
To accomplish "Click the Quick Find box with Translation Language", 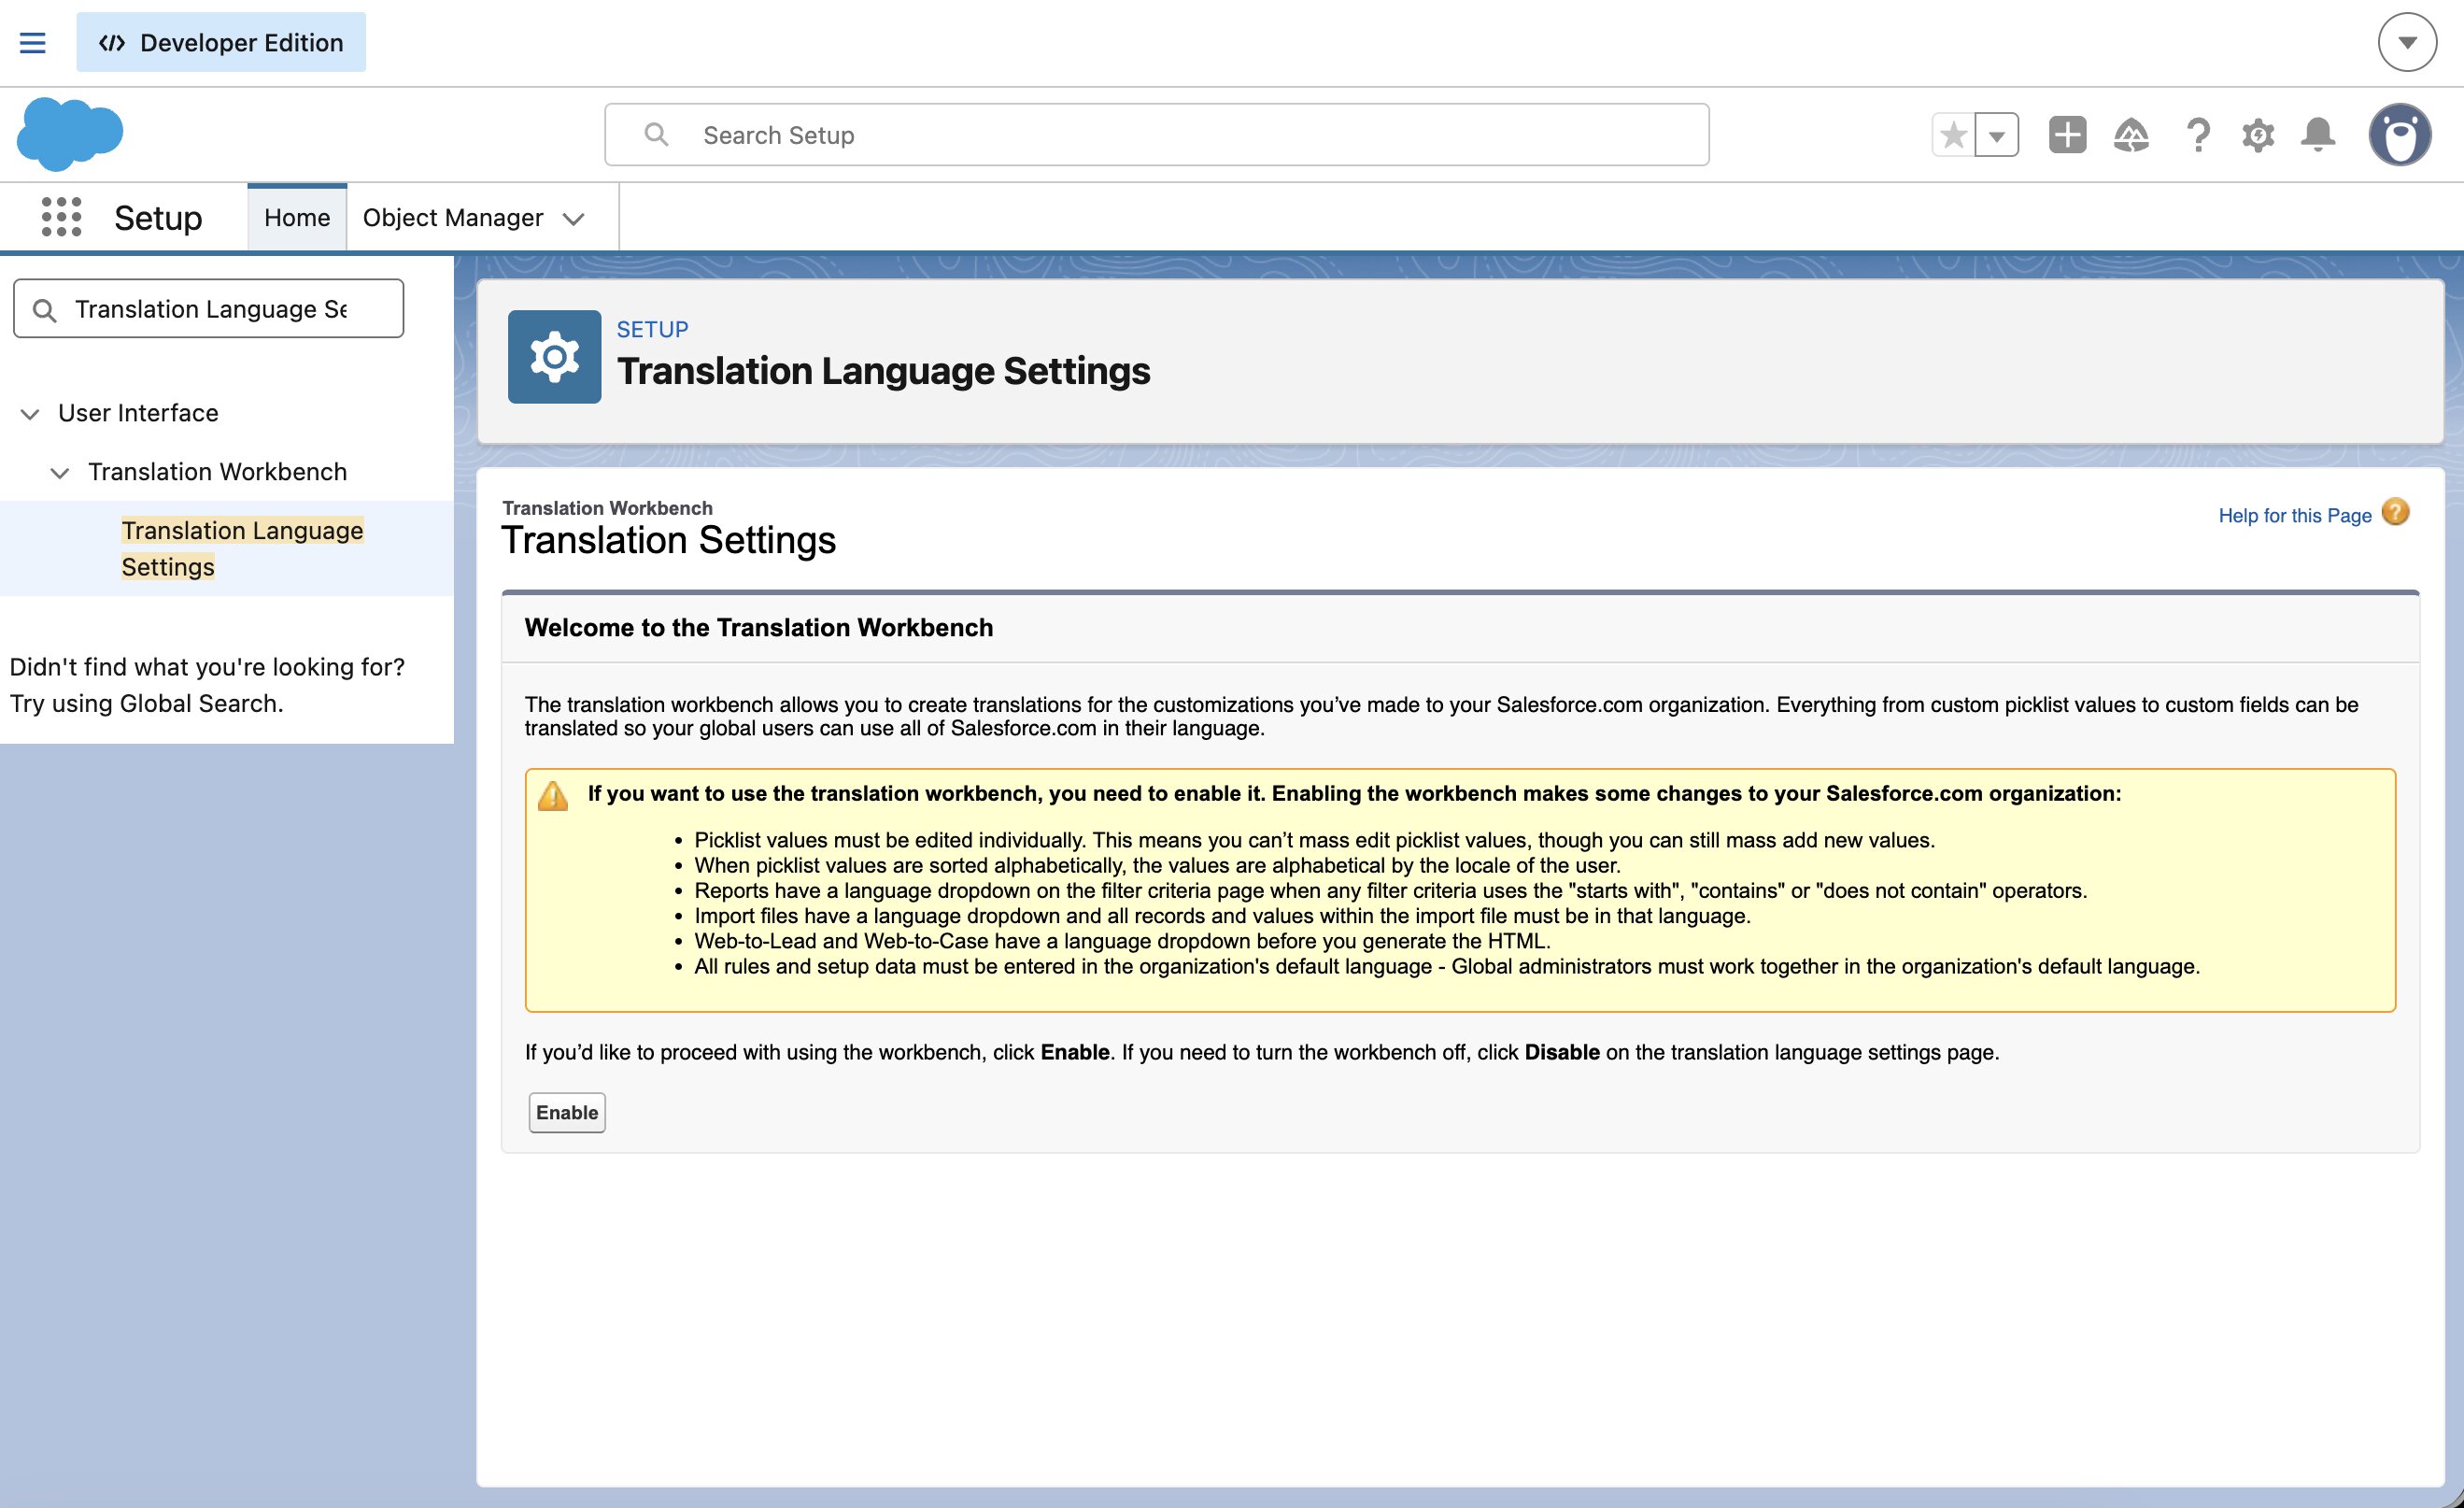I will click(209, 309).
